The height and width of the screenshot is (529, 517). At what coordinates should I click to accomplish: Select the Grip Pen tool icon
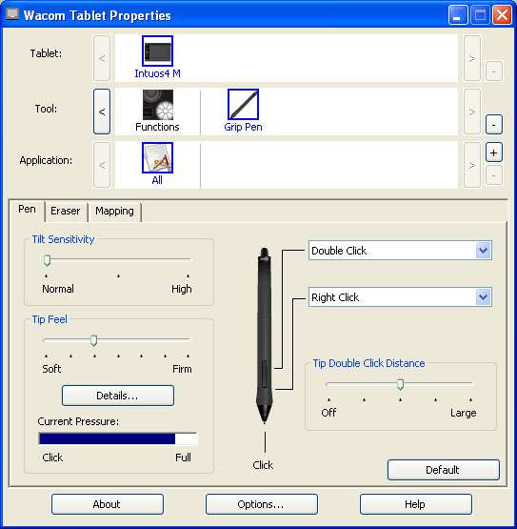[243, 104]
